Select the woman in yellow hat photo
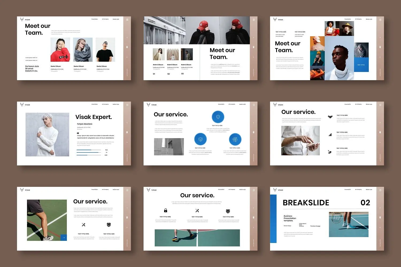Screen dimensions: 401x267 pos(347,29)
